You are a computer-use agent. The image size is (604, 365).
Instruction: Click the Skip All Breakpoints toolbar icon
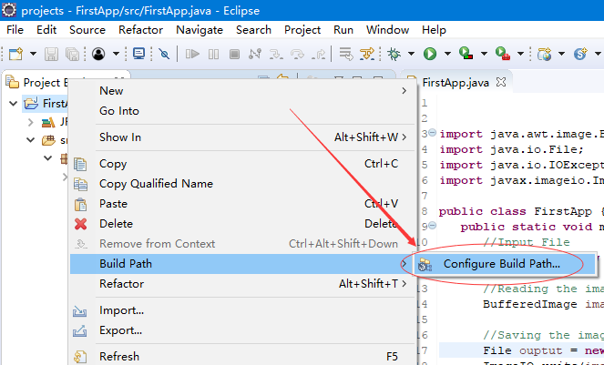pos(165,55)
